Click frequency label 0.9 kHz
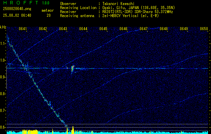211x134 pixels. pyautogui.click(x=3, y=77)
